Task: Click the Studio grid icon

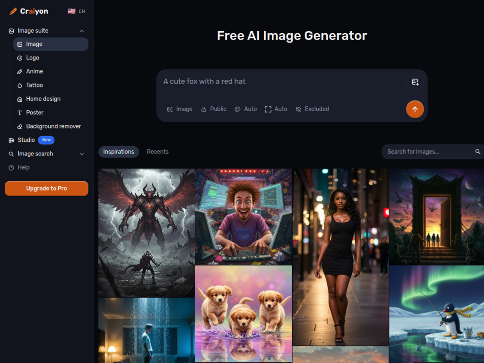Action: pos(11,140)
